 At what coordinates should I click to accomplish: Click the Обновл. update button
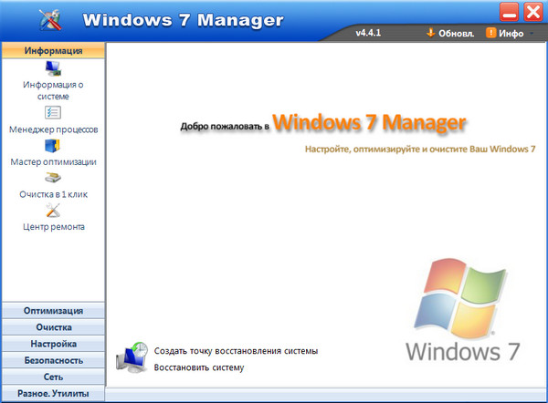[450, 33]
